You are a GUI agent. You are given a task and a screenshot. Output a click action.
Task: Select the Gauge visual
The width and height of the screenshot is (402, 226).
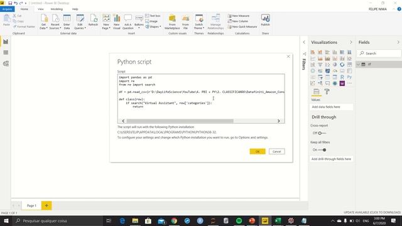coord(335,71)
